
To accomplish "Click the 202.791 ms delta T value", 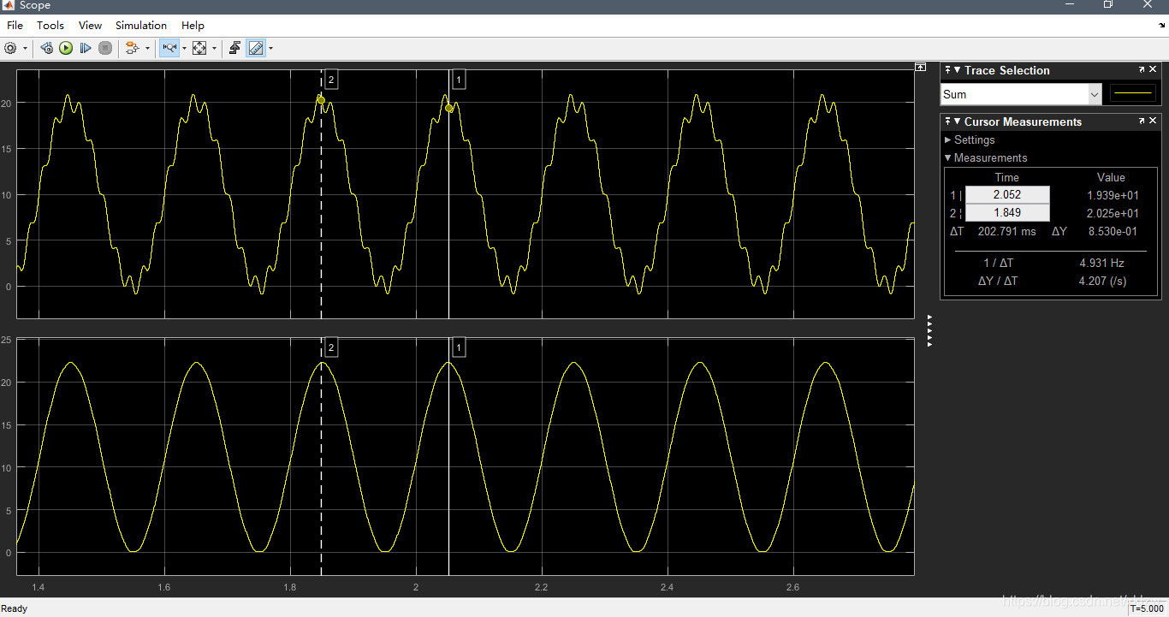I will [1006, 231].
